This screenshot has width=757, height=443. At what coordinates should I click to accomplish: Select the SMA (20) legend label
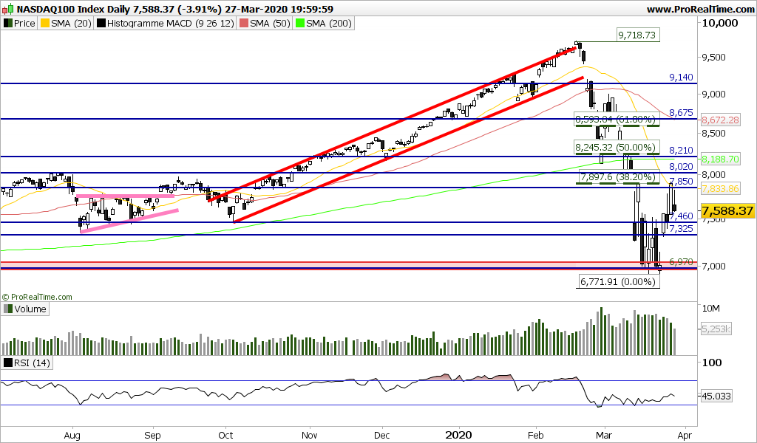pyautogui.click(x=71, y=23)
